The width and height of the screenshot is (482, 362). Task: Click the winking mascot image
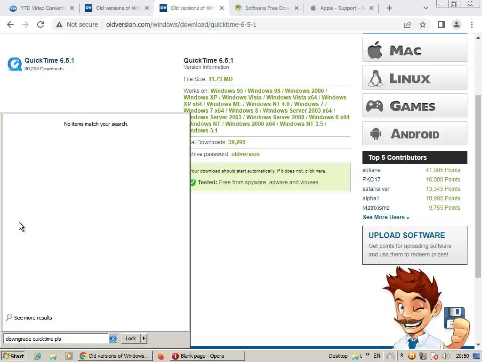[x=426, y=308]
